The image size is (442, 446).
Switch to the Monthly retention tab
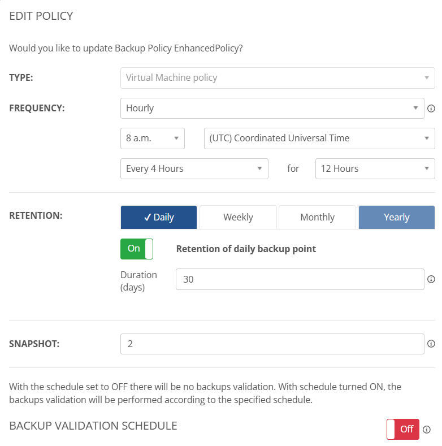317,217
